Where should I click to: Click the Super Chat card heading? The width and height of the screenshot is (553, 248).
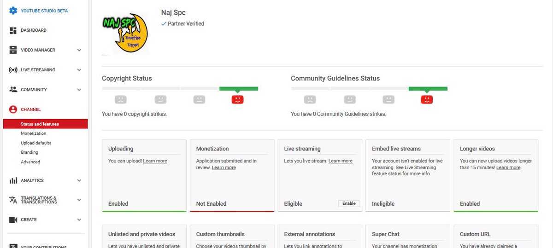[x=386, y=234]
